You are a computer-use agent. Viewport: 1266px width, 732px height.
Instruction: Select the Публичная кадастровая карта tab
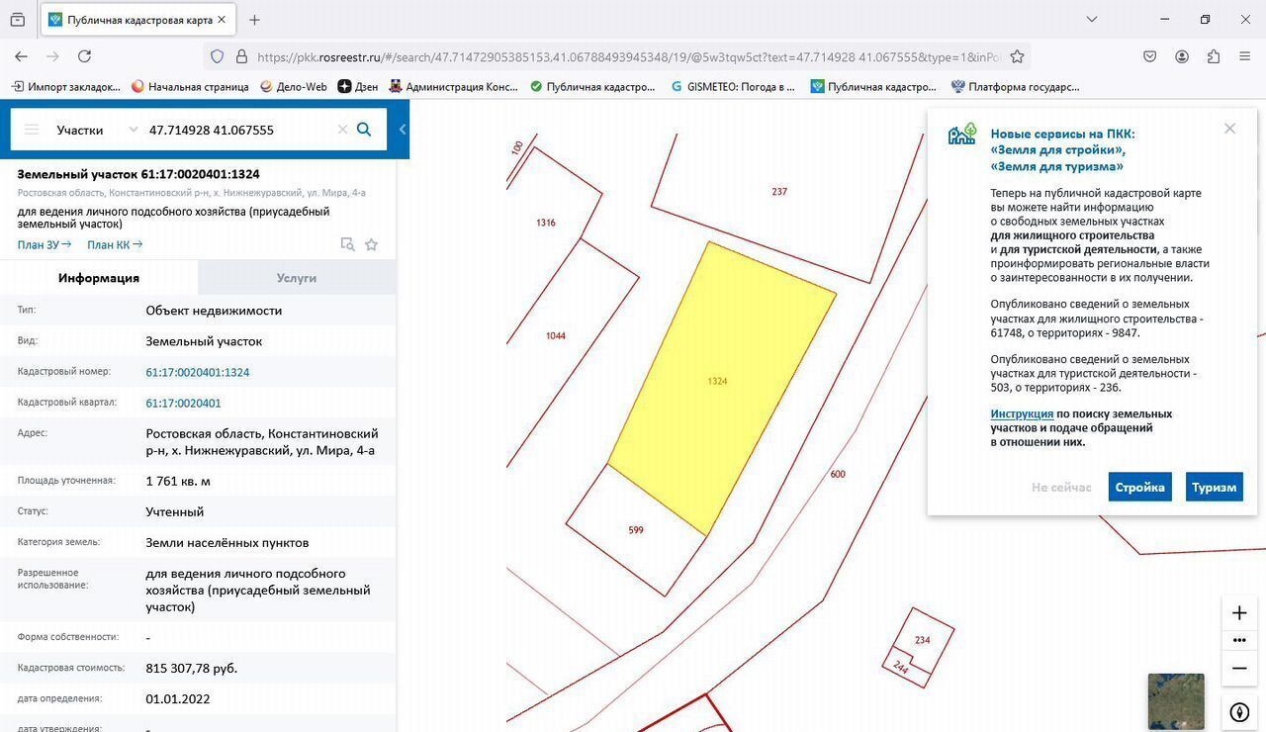137,20
